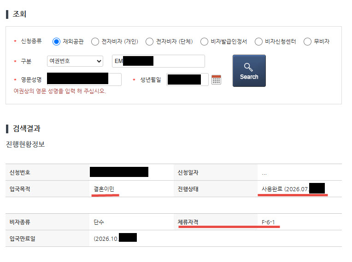Click the 신청번호 label cell
This screenshot has height=262, width=352.
(x=47, y=172)
